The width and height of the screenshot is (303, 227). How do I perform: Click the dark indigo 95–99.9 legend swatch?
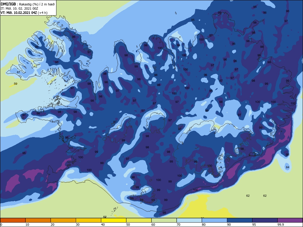point(265,220)
